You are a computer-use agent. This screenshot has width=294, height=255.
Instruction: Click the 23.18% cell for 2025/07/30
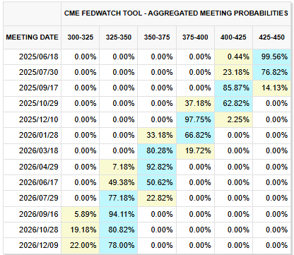pos(233,72)
